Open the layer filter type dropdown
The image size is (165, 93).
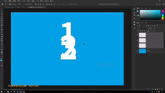[140, 26]
